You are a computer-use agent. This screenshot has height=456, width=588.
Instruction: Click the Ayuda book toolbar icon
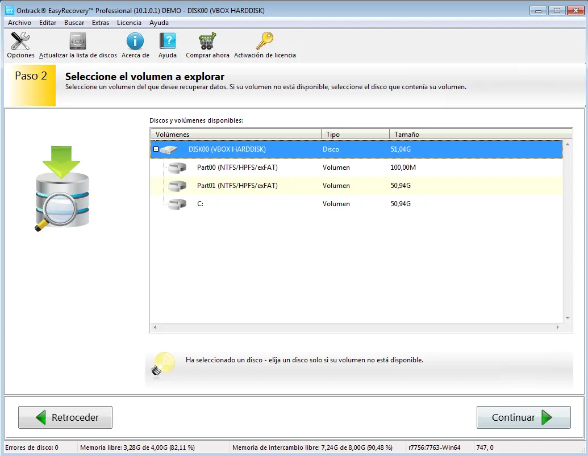coord(168,41)
